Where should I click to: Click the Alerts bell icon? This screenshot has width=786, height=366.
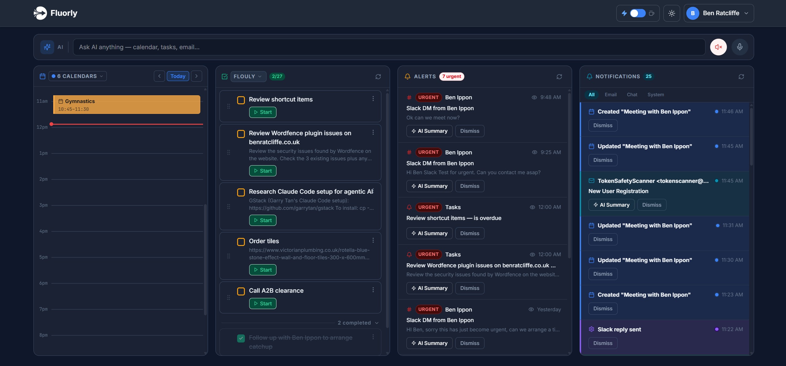click(x=407, y=76)
